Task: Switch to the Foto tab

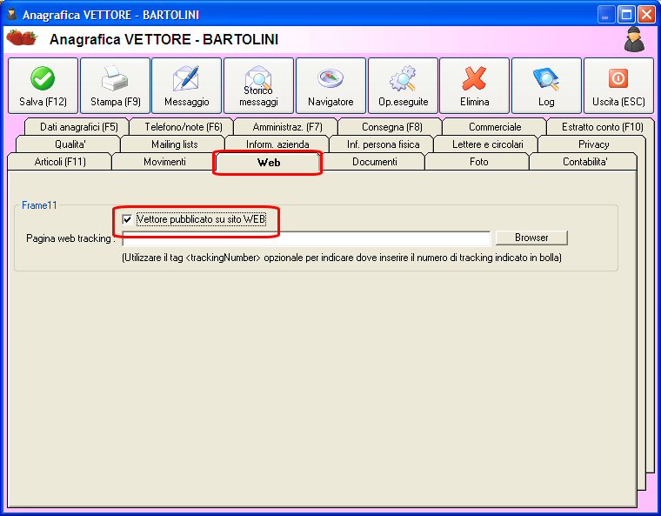Action: (x=479, y=162)
